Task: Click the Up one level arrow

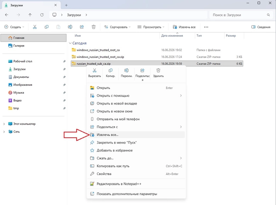Action: tap(30, 15)
